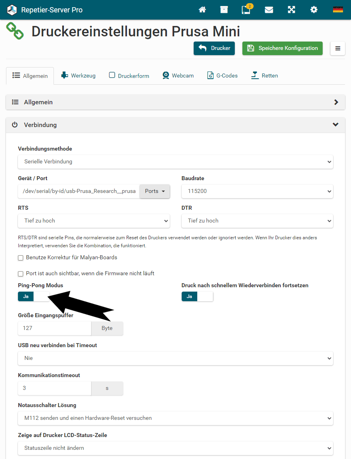The height and width of the screenshot is (459, 351).
Task: Check the port visible without firmware option
Action: coord(21,274)
